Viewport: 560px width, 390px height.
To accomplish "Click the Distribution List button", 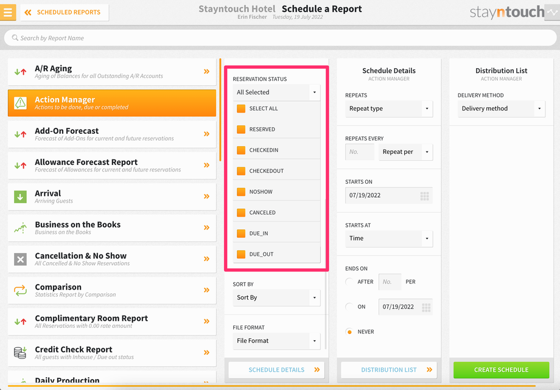I will [x=389, y=370].
